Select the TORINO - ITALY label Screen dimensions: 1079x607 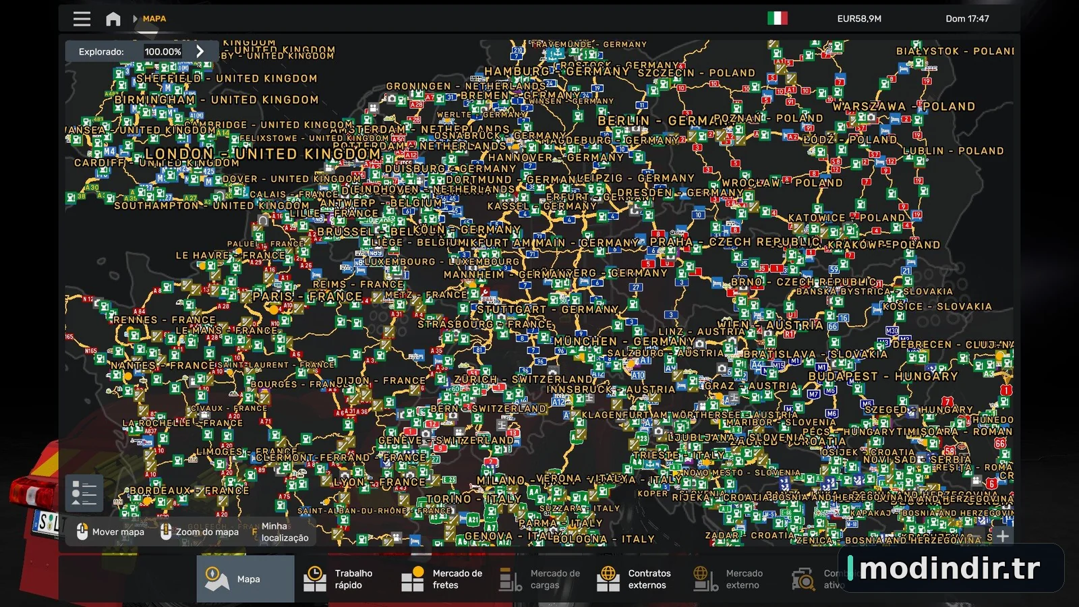(474, 499)
